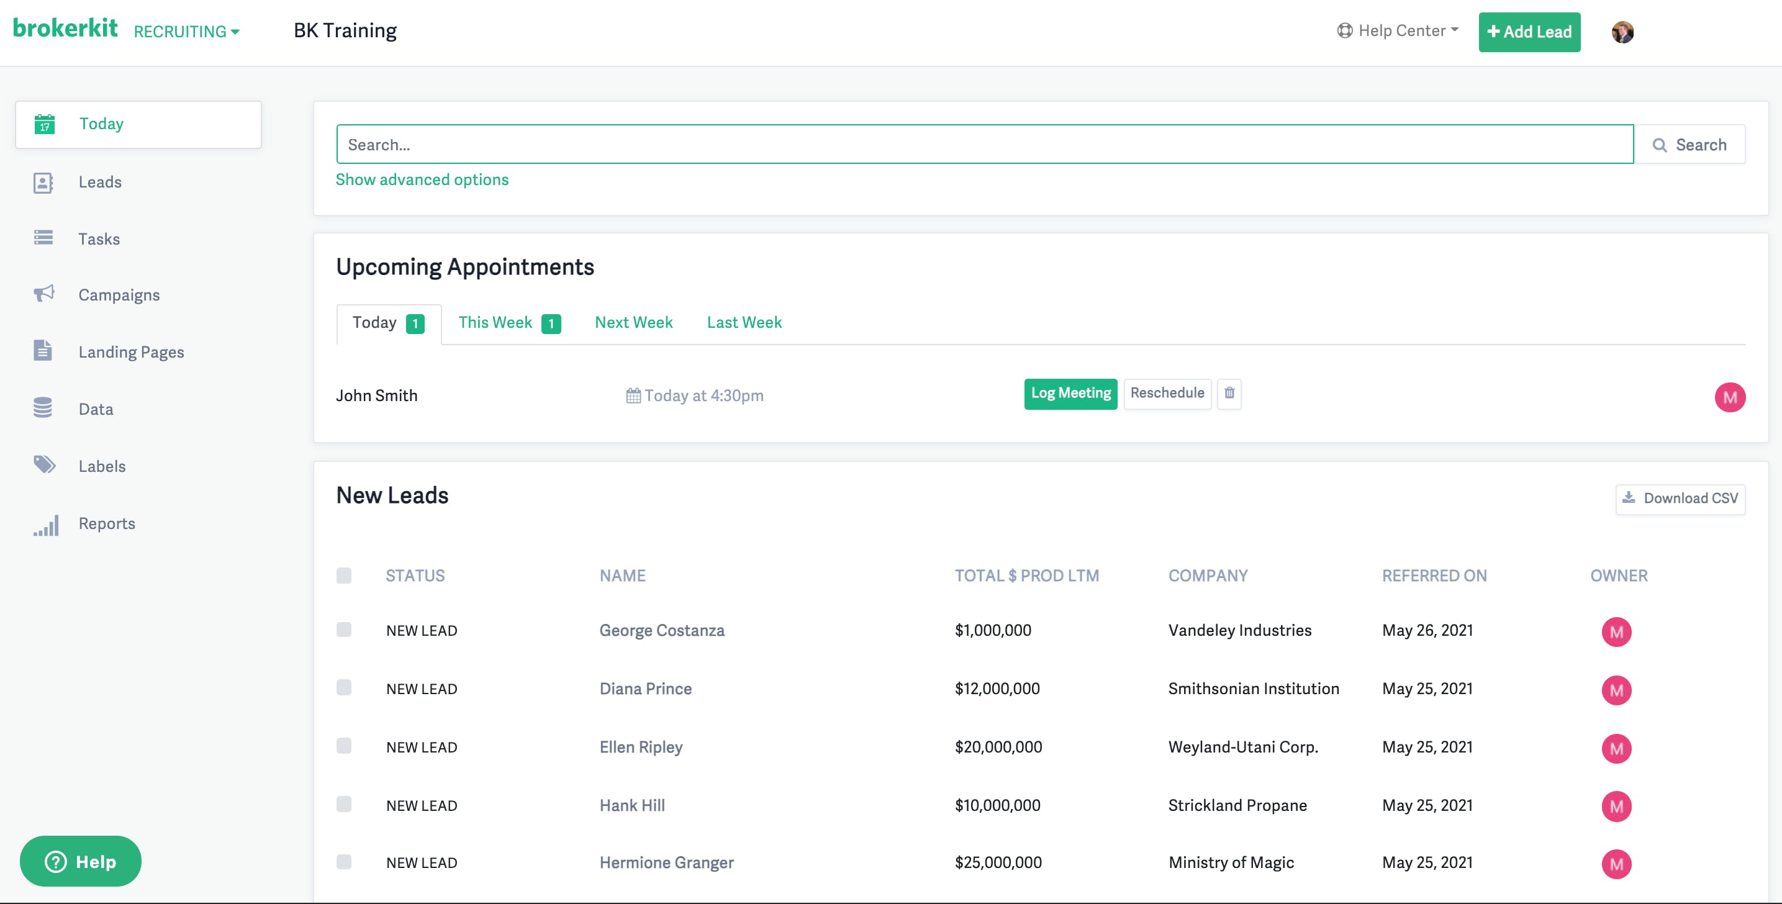The height and width of the screenshot is (904, 1782).
Task: Click the STATUS column header
Action: click(415, 576)
